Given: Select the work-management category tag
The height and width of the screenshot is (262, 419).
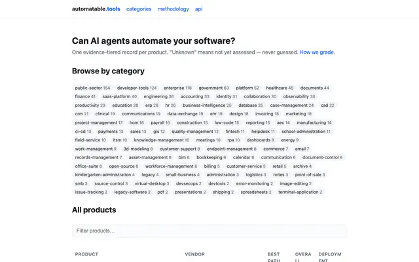Looking at the screenshot, I should click(x=96, y=149).
